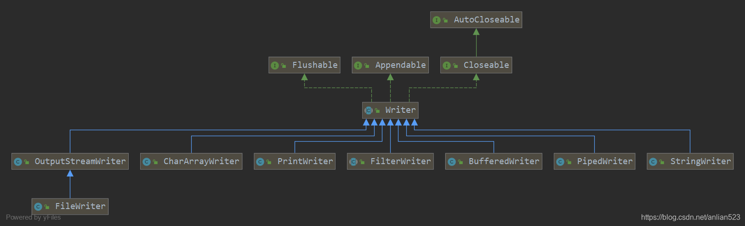Click the FileWriter label text
The image size is (745, 226).
(80, 206)
